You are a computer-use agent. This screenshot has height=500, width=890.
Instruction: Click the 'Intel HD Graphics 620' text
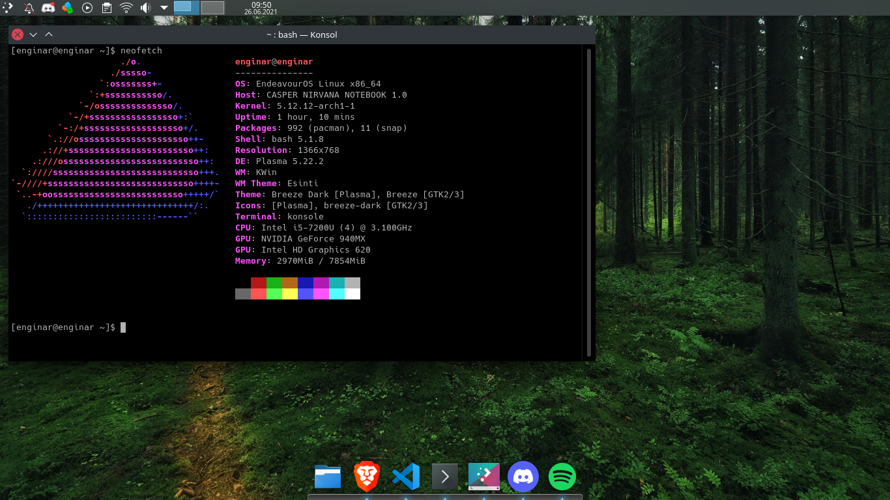coord(316,250)
